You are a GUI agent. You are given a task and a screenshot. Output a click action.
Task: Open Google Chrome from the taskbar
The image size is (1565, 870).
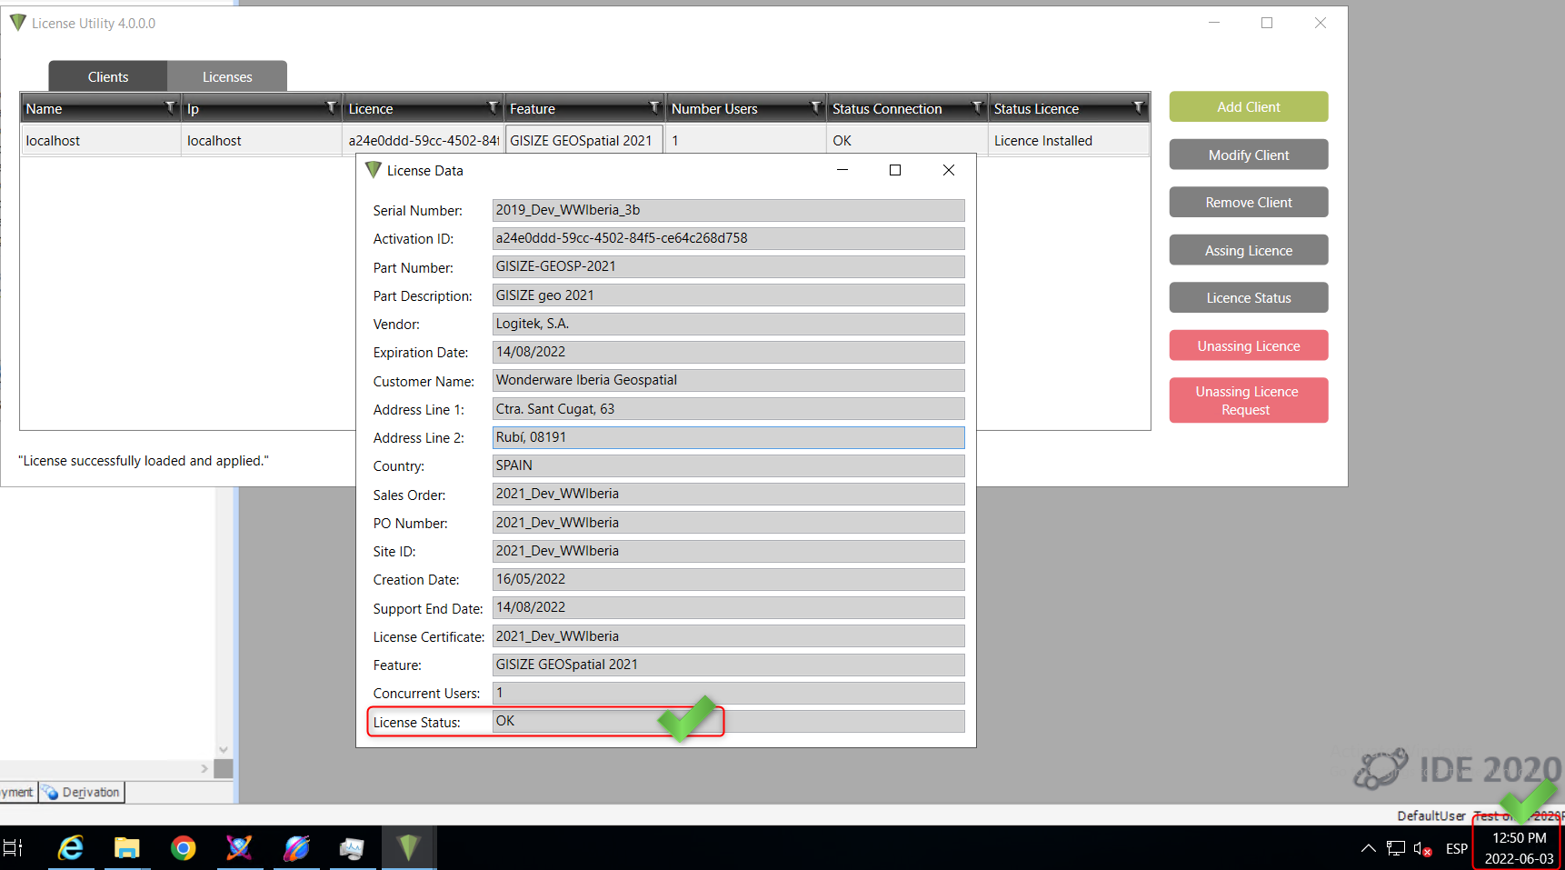(x=183, y=848)
